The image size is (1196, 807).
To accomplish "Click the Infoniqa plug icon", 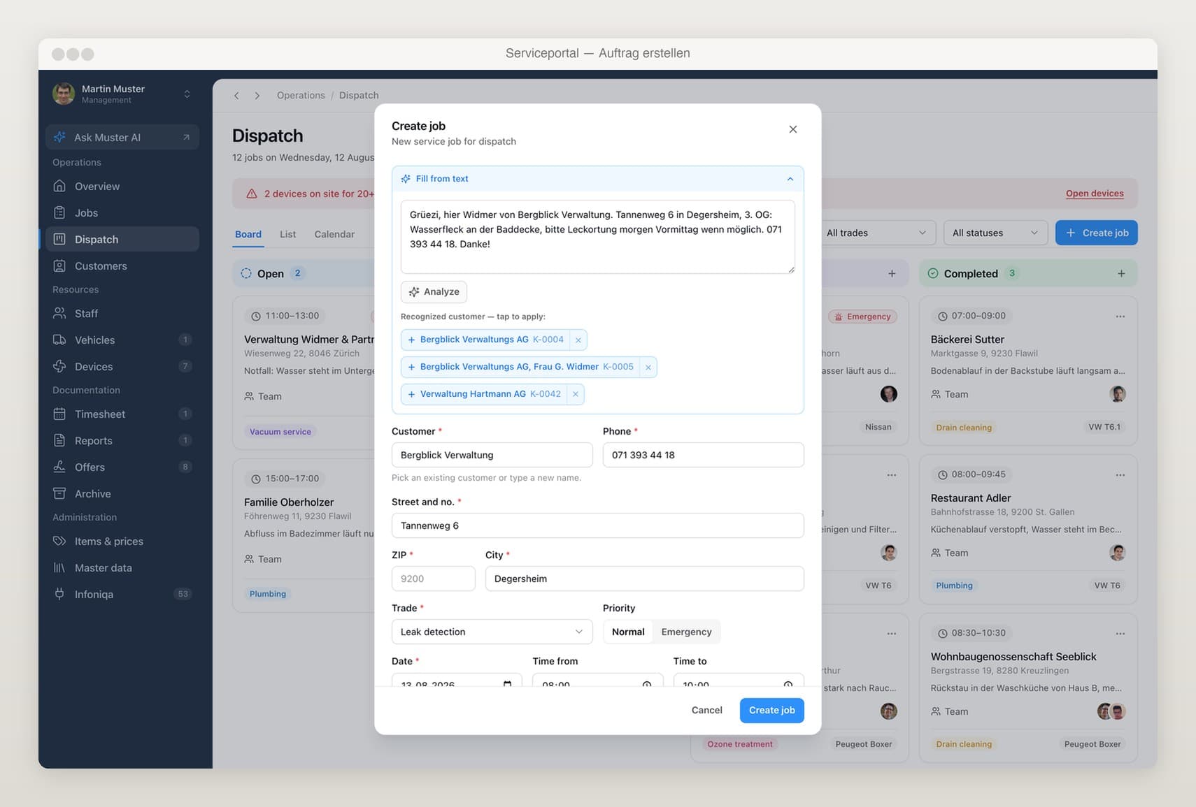I will coord(59,594).
